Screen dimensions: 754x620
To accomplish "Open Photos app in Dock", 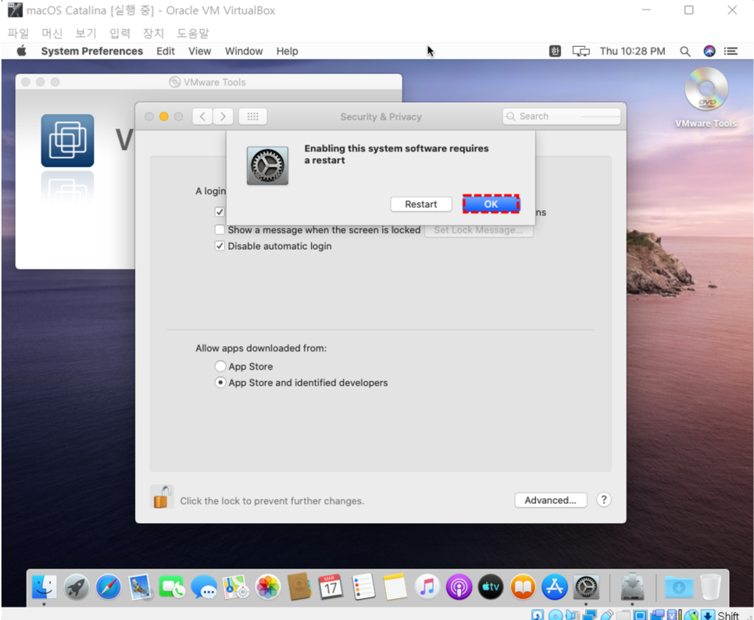I will (267, 587).
